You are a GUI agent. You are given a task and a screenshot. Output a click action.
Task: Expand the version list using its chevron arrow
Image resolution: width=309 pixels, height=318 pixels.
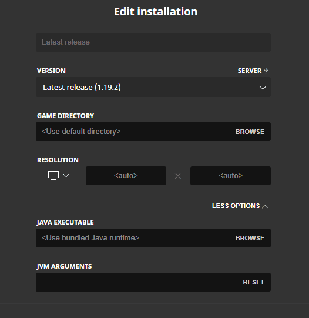click(263, 88)
